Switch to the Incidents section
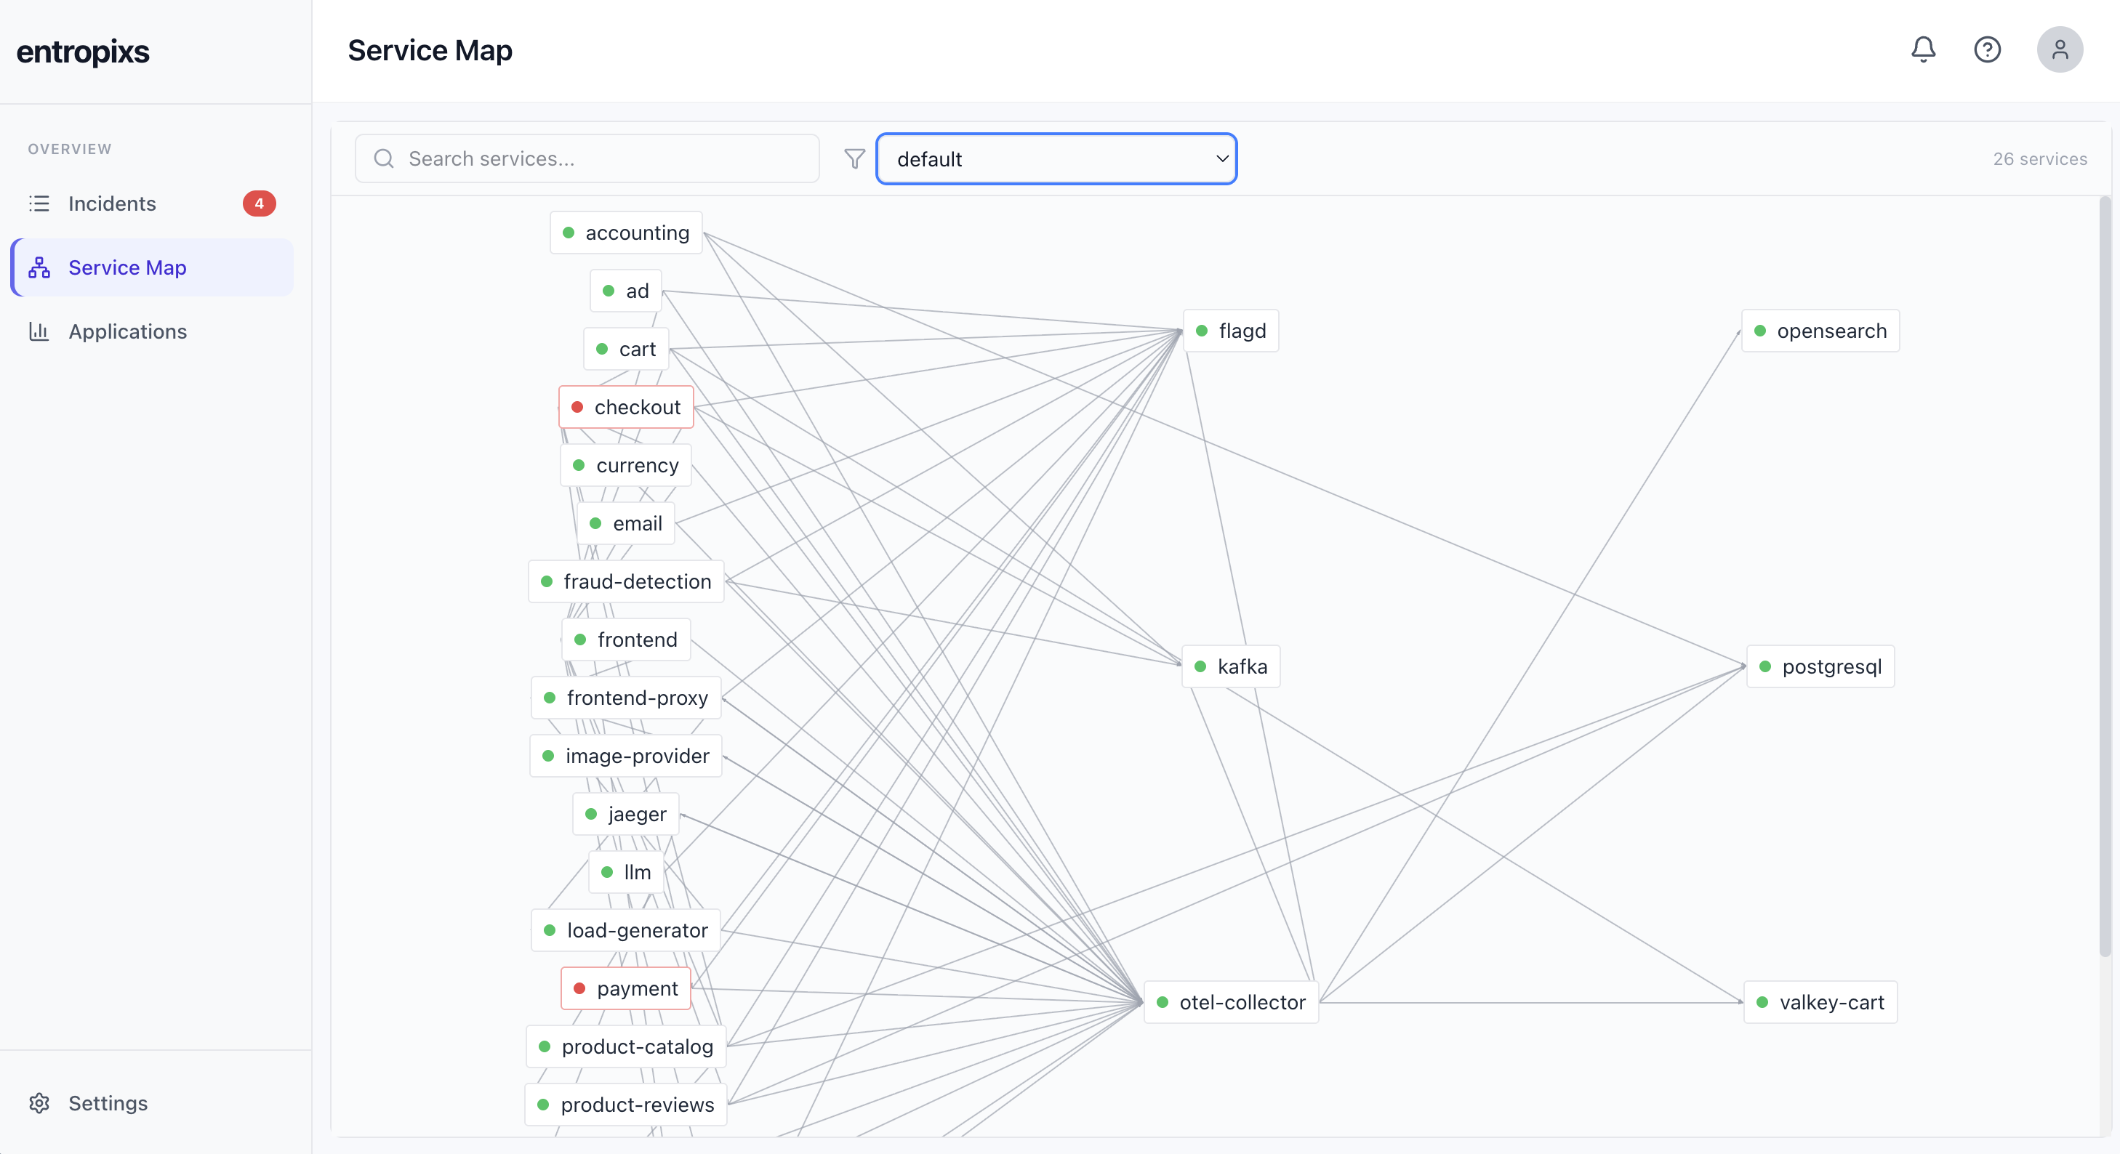The image size is (2120, 1154). pyautogui.click(x=111, y=203)
